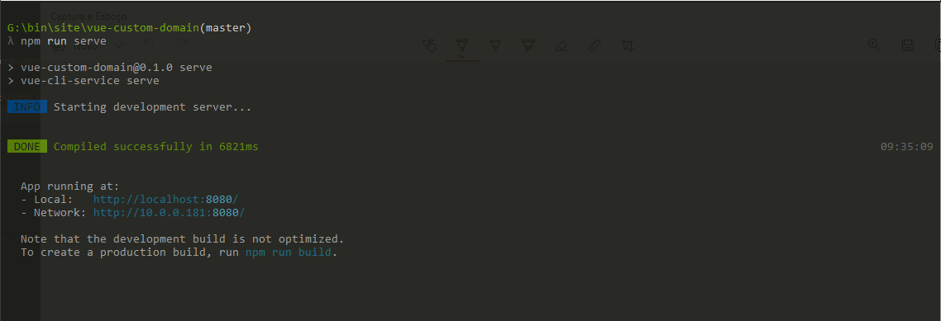The height and width of the screenshot is (321, 941).
Task: Click the blue INFO badge
Action: [x=27, y=107]
